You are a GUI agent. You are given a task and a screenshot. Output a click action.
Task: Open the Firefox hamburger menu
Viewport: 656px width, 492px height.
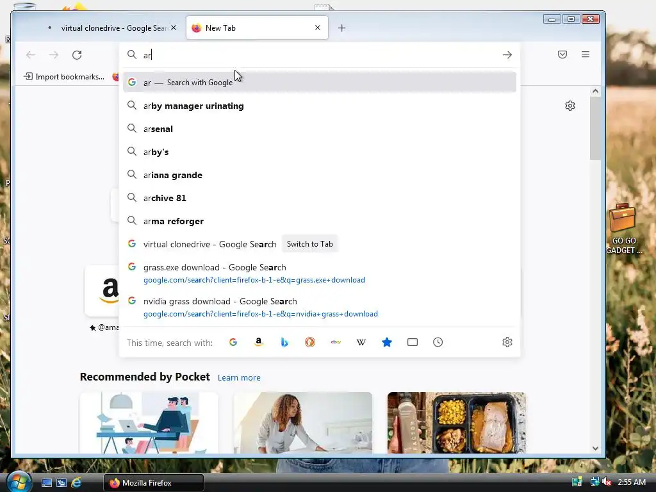[586, 54]
